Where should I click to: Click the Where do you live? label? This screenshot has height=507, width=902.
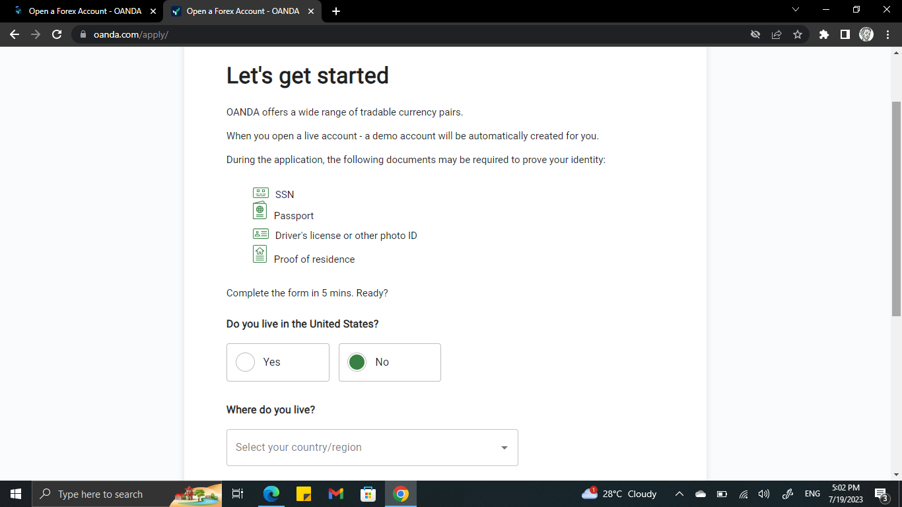pos(271,410)
